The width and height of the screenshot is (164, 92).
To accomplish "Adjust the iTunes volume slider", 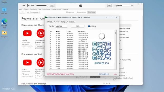I will (x=42, y=5).
